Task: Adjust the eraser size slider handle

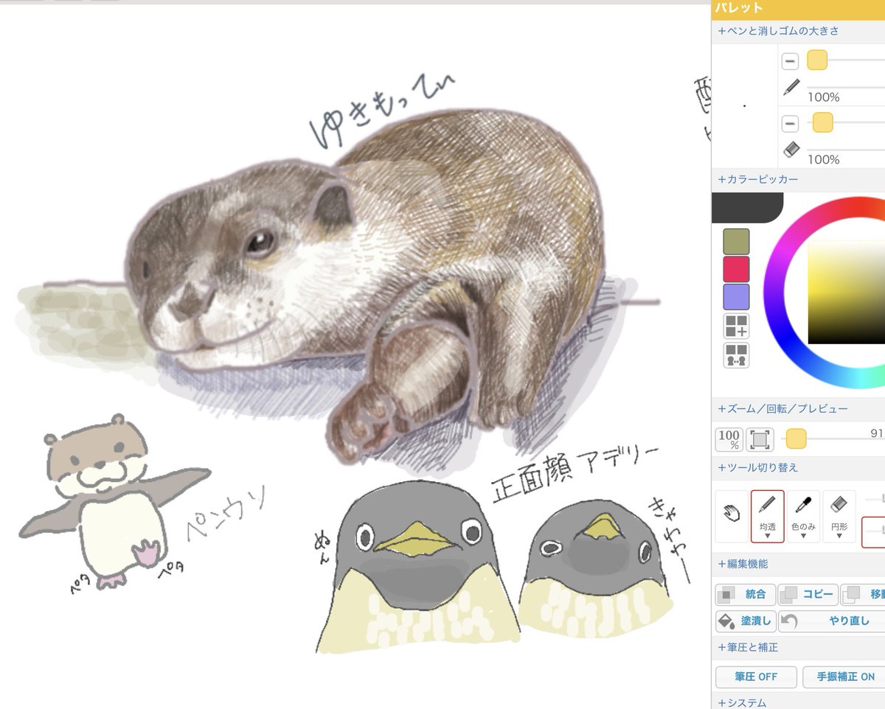Action: point(823,122)
